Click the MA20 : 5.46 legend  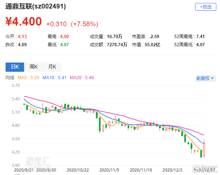click(x=82, y=78)
